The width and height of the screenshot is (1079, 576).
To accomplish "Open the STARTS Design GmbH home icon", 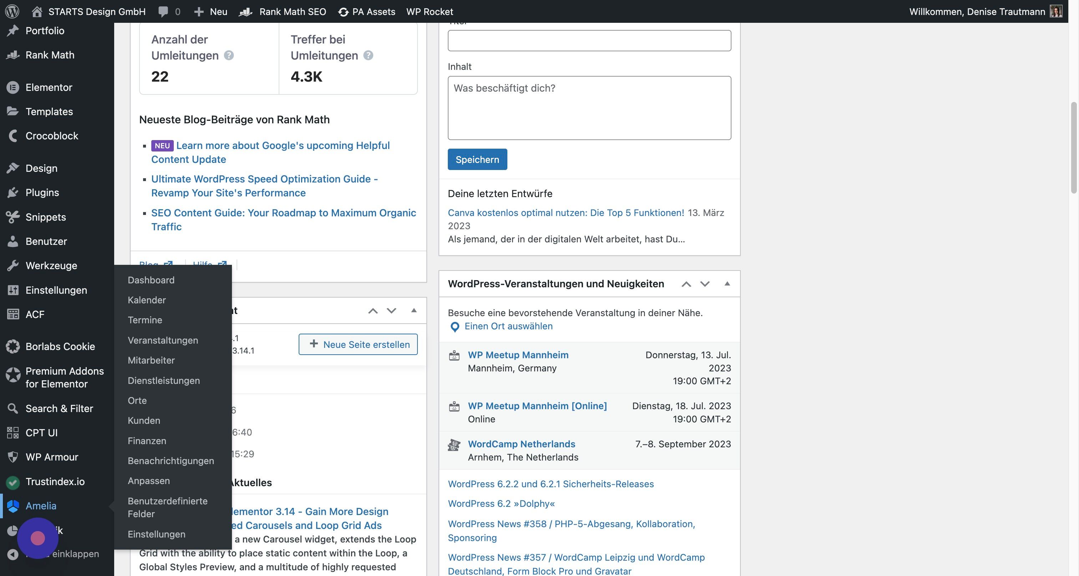I will coord(37,11).
